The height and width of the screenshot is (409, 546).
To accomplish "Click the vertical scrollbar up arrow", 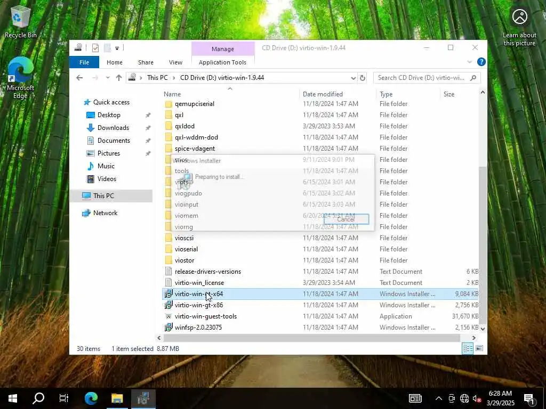I will click(483, 93).
